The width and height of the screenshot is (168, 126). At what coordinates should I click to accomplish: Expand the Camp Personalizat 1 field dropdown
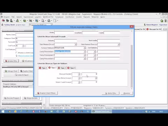tap(84, 51)
